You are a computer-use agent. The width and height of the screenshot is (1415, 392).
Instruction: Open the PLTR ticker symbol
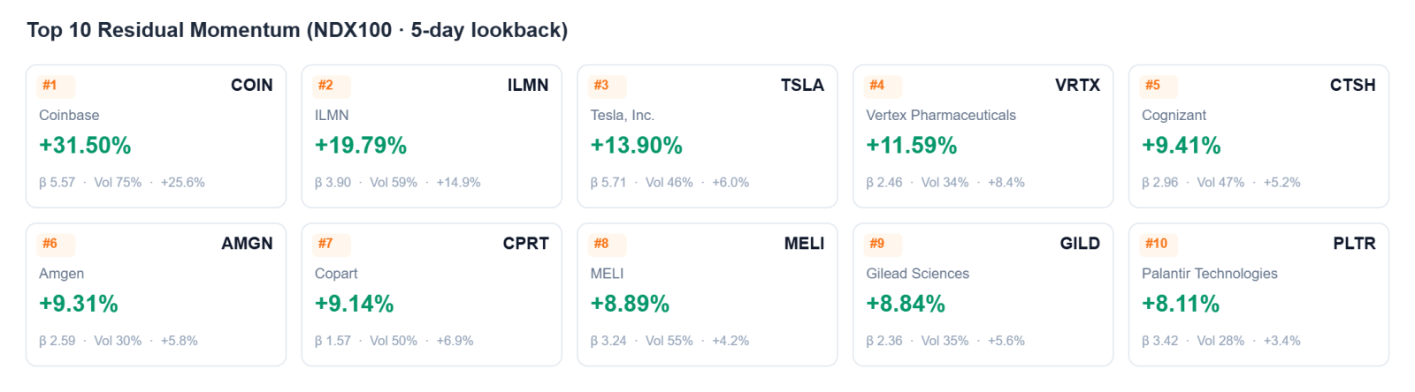(x=1354, y=244)
